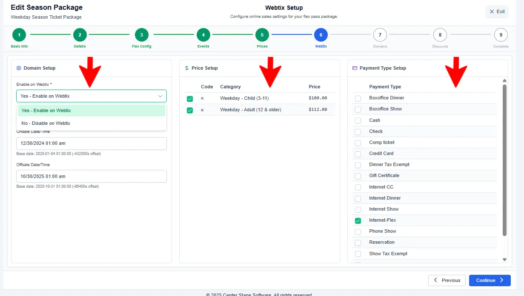
Task: Enable the Boxoffice Dinner payment type
Action: click(358, 98)
